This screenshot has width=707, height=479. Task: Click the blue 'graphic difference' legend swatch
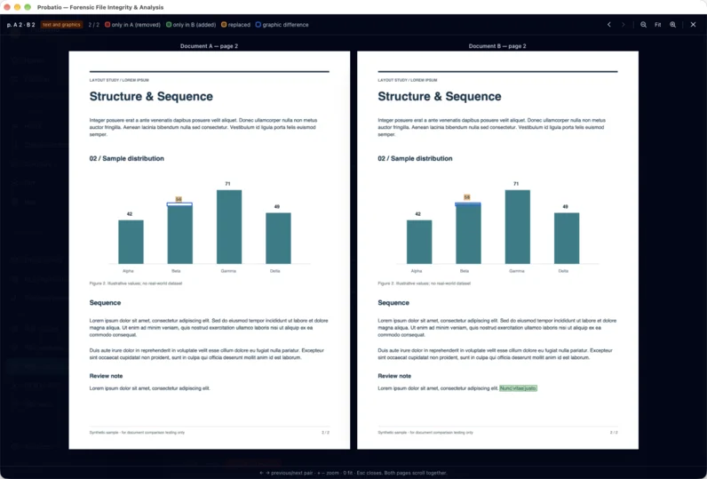coord(258,25)
